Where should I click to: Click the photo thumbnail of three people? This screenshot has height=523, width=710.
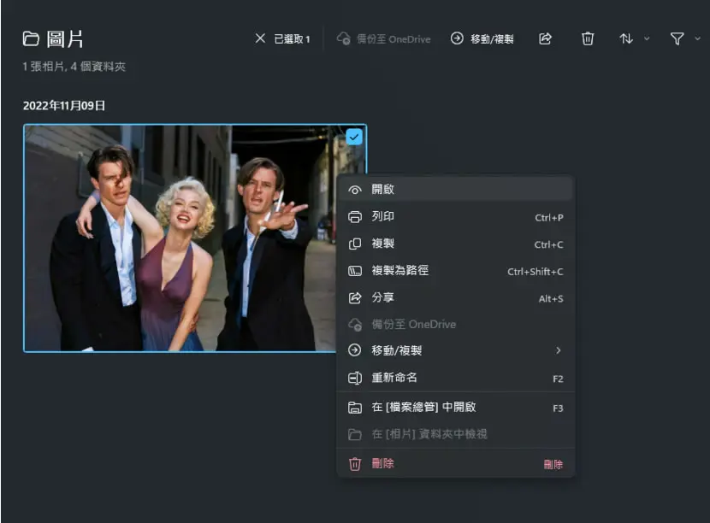click(180, 238)
